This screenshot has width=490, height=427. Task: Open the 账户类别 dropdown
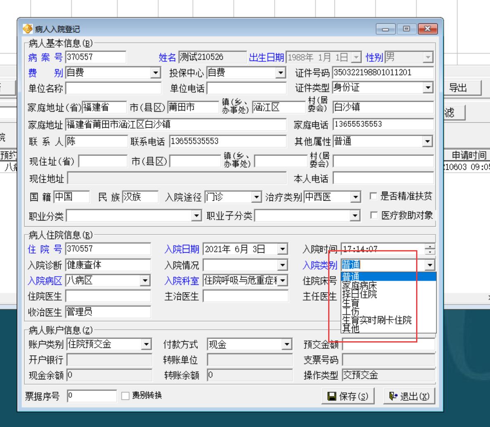pos(146,345)
